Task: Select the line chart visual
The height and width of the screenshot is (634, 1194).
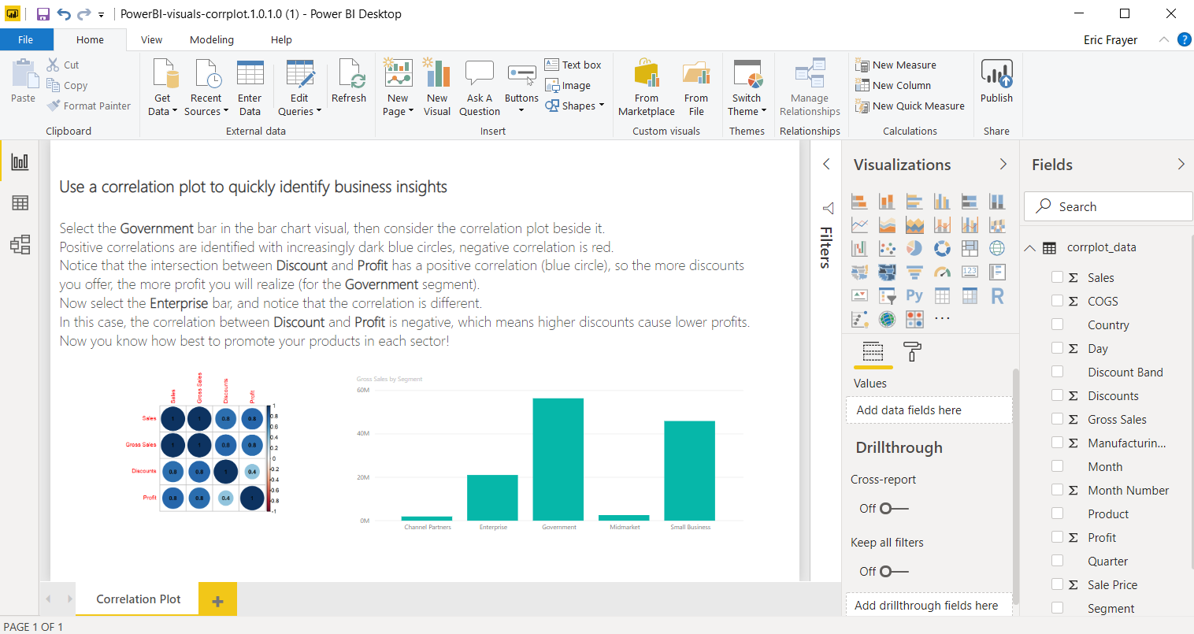Action: pyautogui.click(x=859, y=225)
